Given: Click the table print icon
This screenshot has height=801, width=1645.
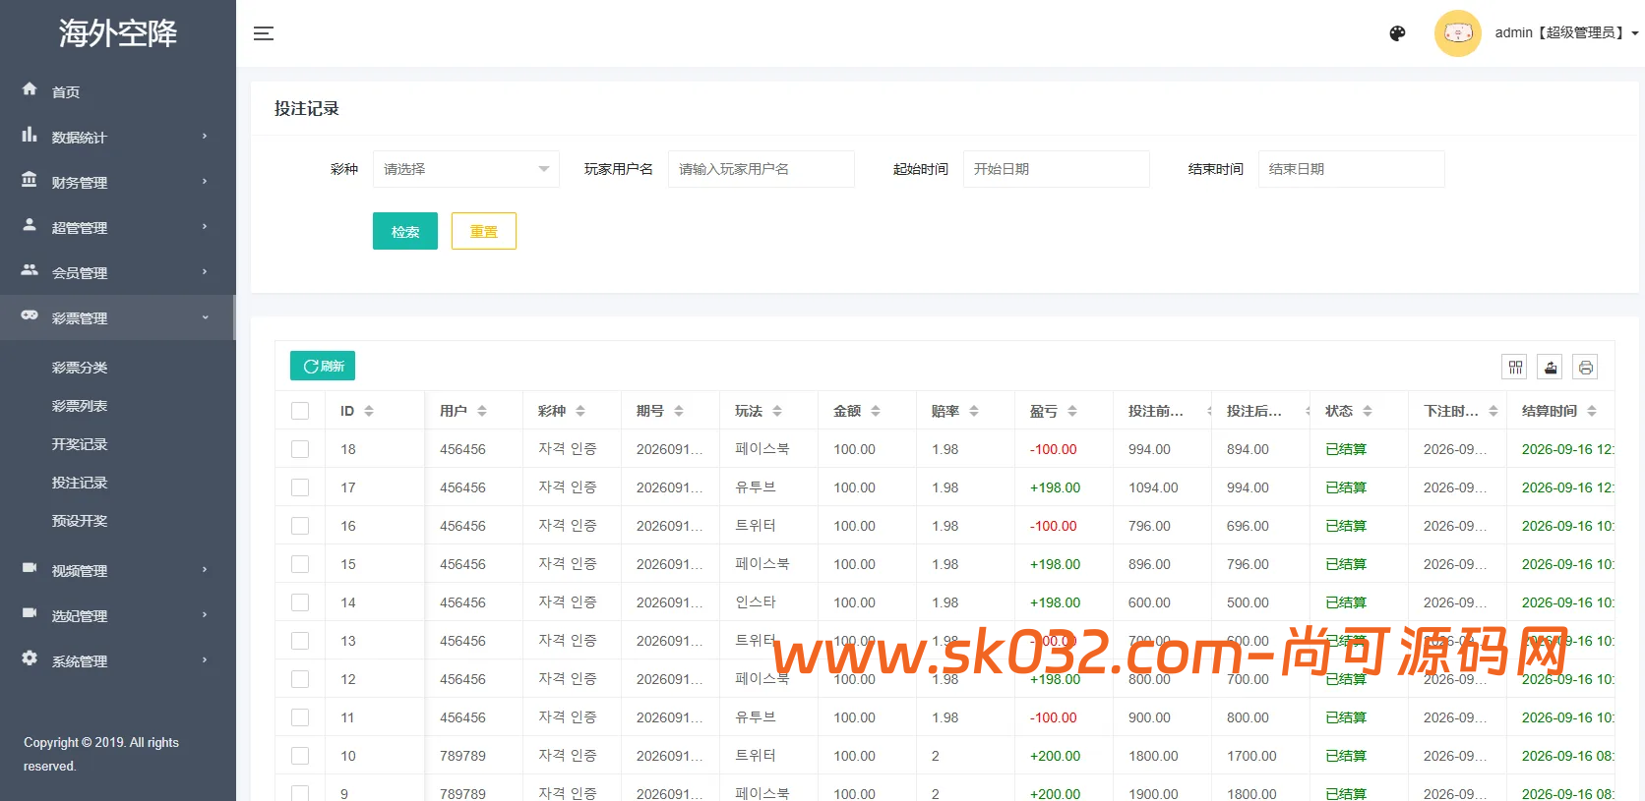Looking at the screenshot, I should tap(1585, 367).
